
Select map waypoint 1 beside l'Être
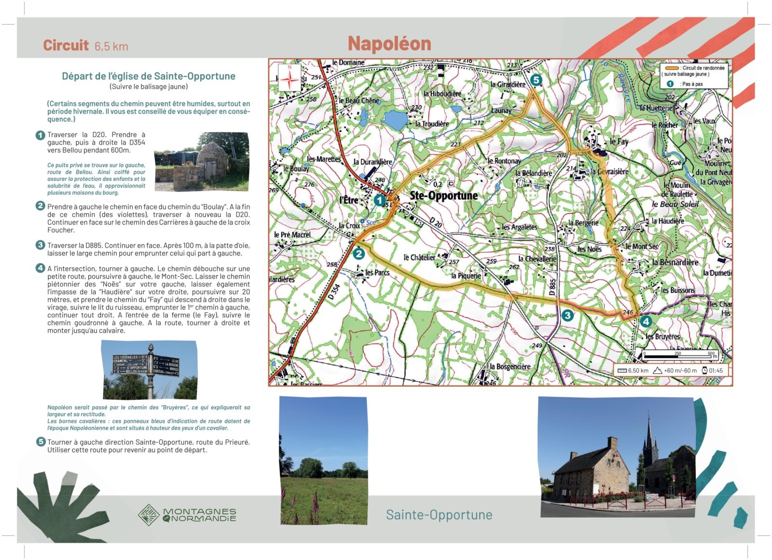pos(380,200)
